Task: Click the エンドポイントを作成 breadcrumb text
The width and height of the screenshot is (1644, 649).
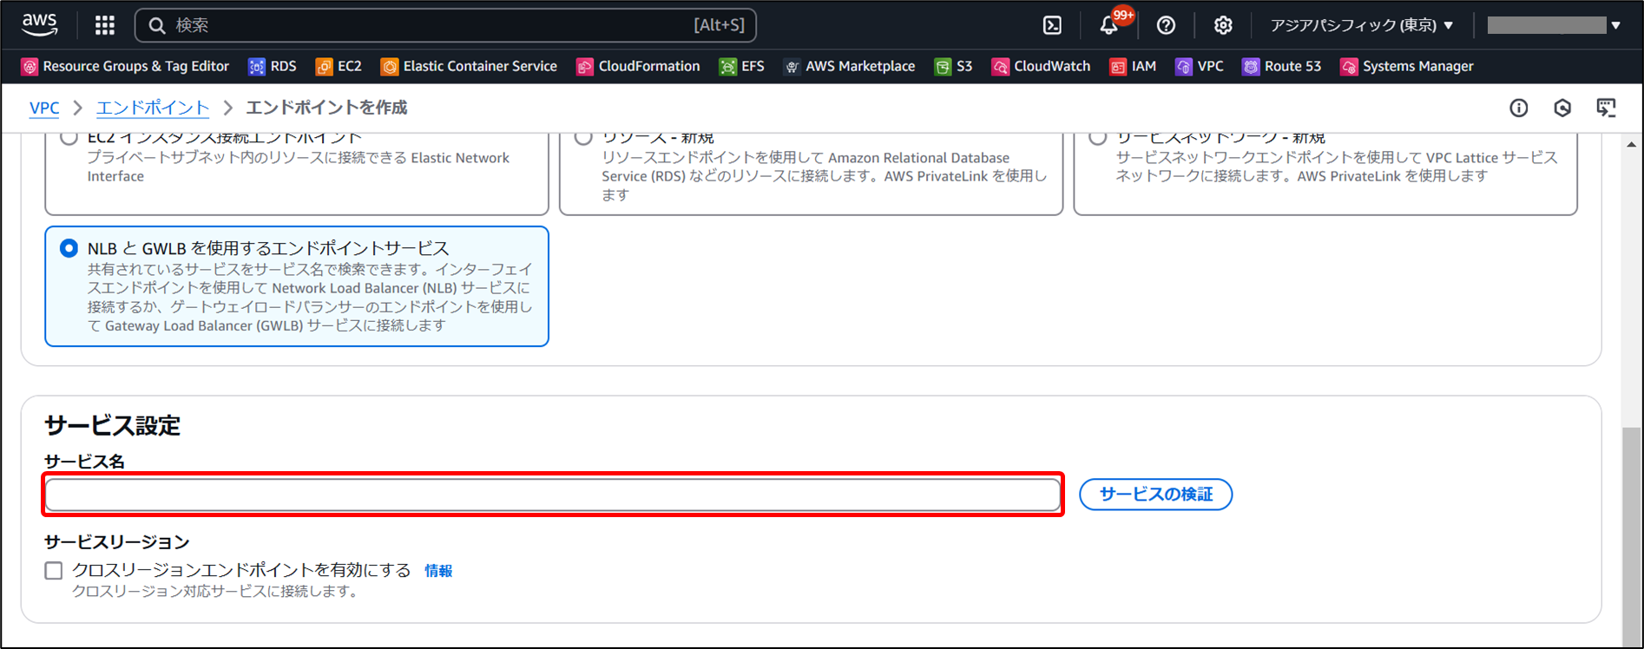Action: point(326,108)
